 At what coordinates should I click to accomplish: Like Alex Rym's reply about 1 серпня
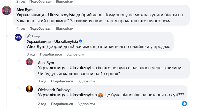tap(62, 81)
